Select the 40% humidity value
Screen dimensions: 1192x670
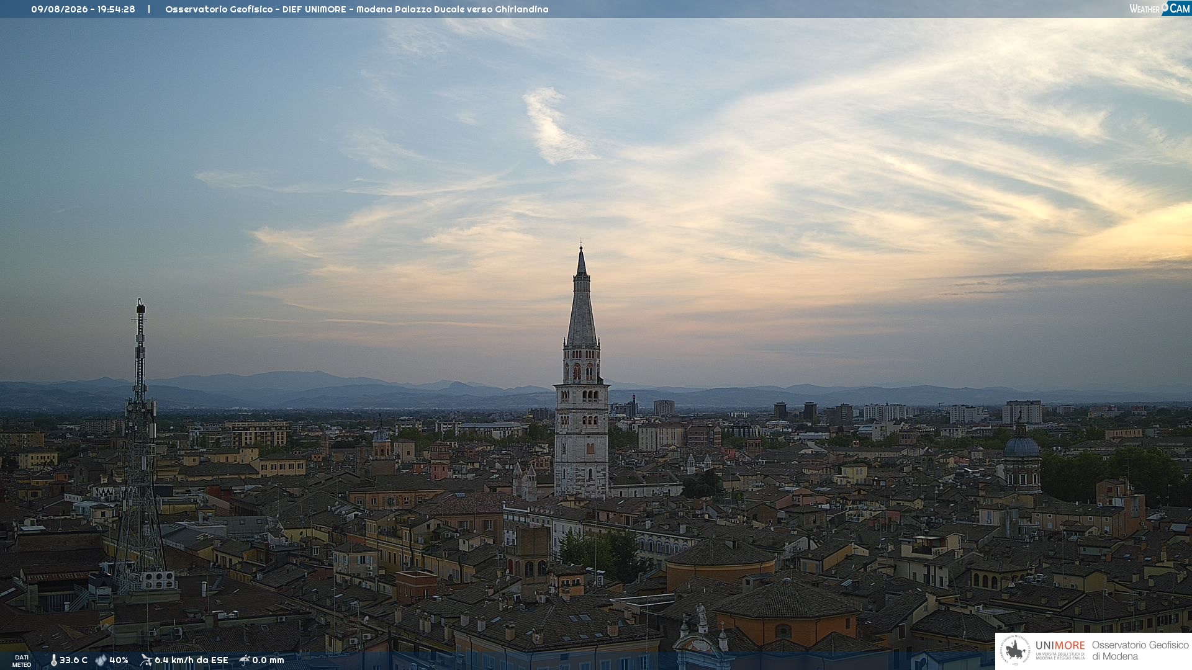(x=119, y=661)
